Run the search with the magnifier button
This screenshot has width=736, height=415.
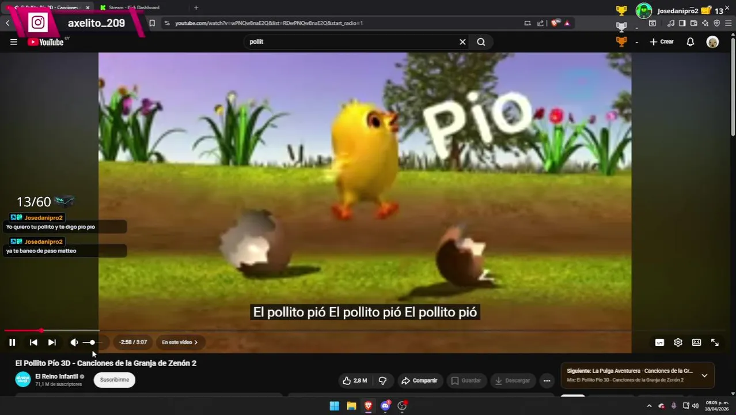tap(481, 41)
